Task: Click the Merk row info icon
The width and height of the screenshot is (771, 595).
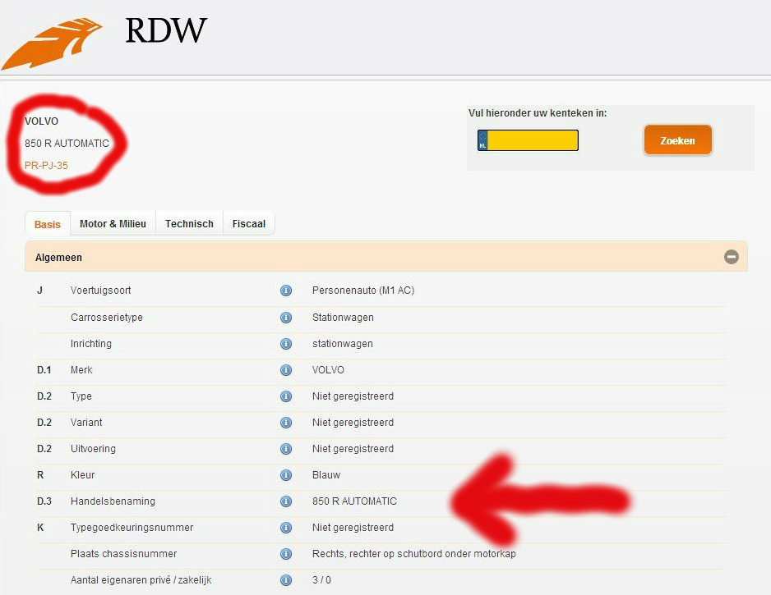Action: [x=286, y=370]
